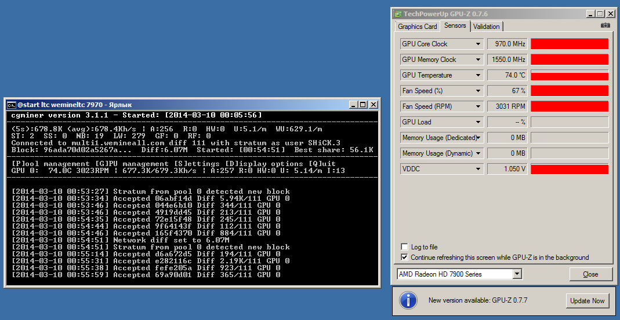
Task: Click the 970.0 MHz core clock value
Action: tap(507, 44)
